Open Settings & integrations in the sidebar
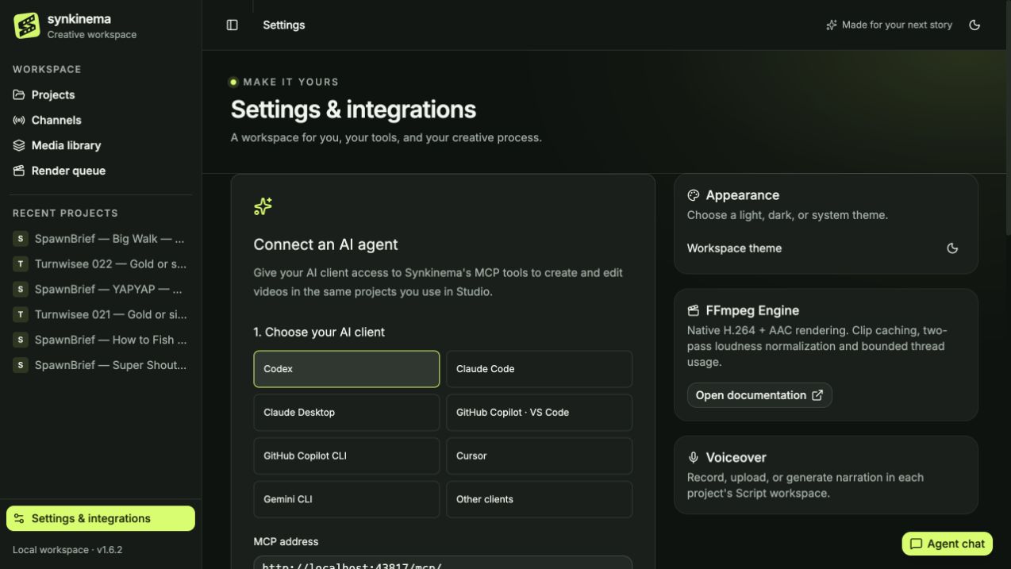This screenshot has height=569, width=1011. click(101, 518)
